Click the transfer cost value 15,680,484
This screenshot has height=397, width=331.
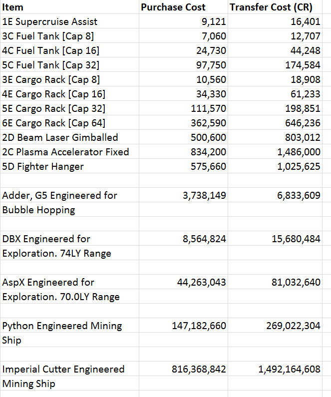(x=296, y=239)
